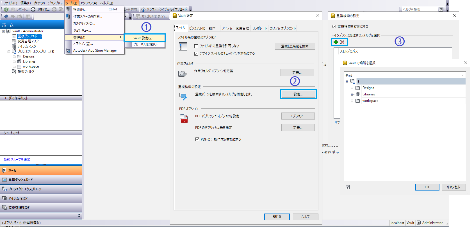Switch to the カスタム オブジェクト tab

[283, 28]
